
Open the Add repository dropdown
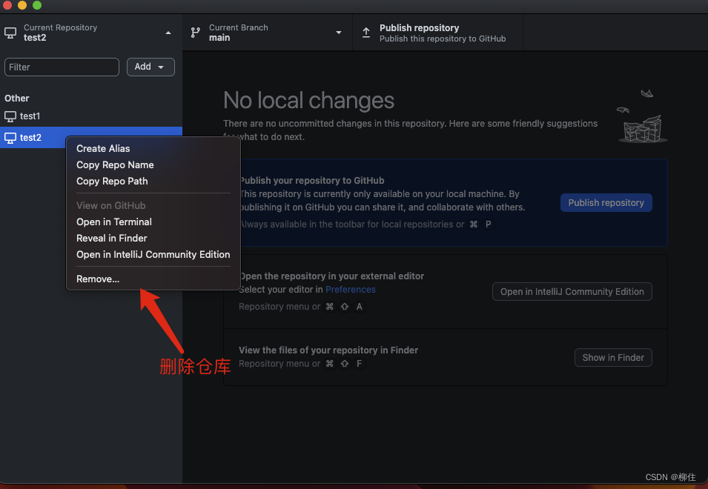click(x=150, y=67)
